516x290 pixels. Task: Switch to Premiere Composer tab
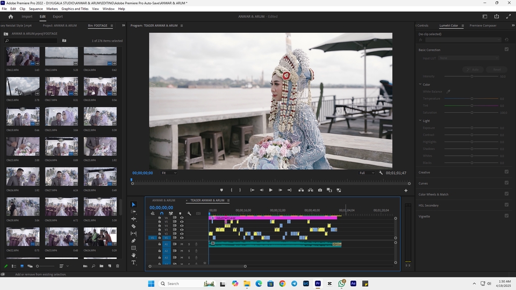pos(483,25)
